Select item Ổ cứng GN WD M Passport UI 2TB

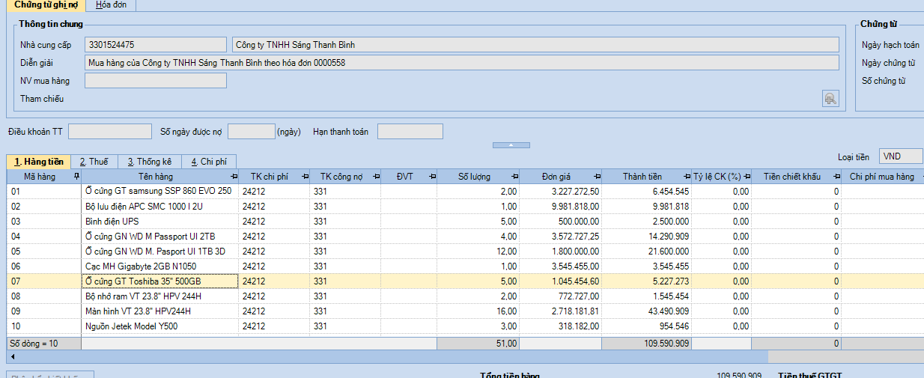[160, 237]
